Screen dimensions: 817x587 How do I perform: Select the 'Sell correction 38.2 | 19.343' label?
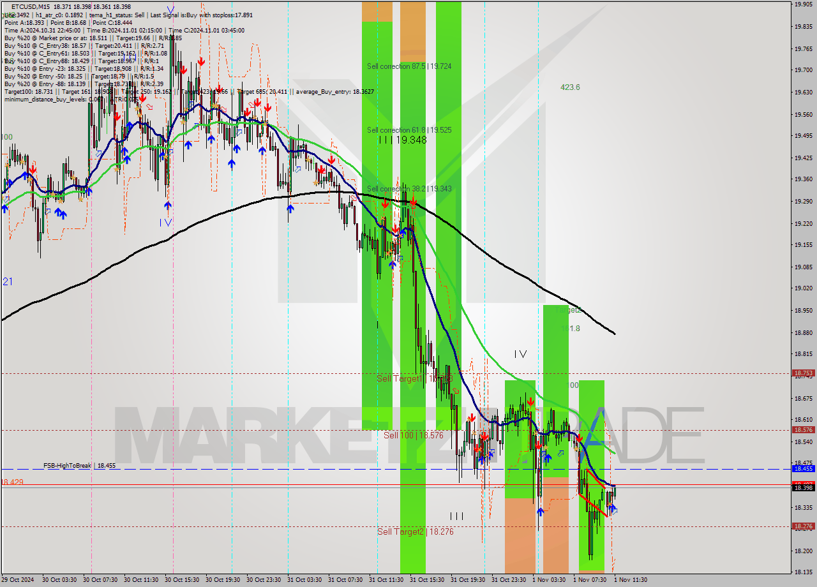(x=409, y=189)
